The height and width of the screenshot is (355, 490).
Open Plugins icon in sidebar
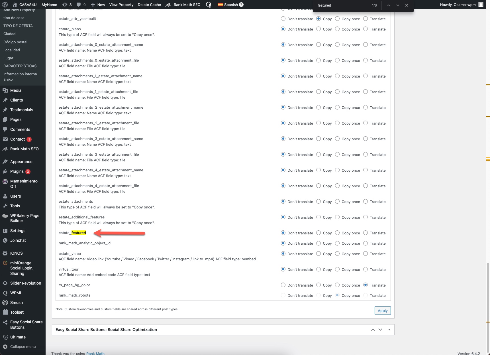point(5,171)
